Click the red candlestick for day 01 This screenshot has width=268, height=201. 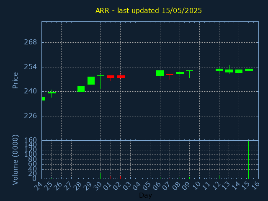(x=111, y=77)
